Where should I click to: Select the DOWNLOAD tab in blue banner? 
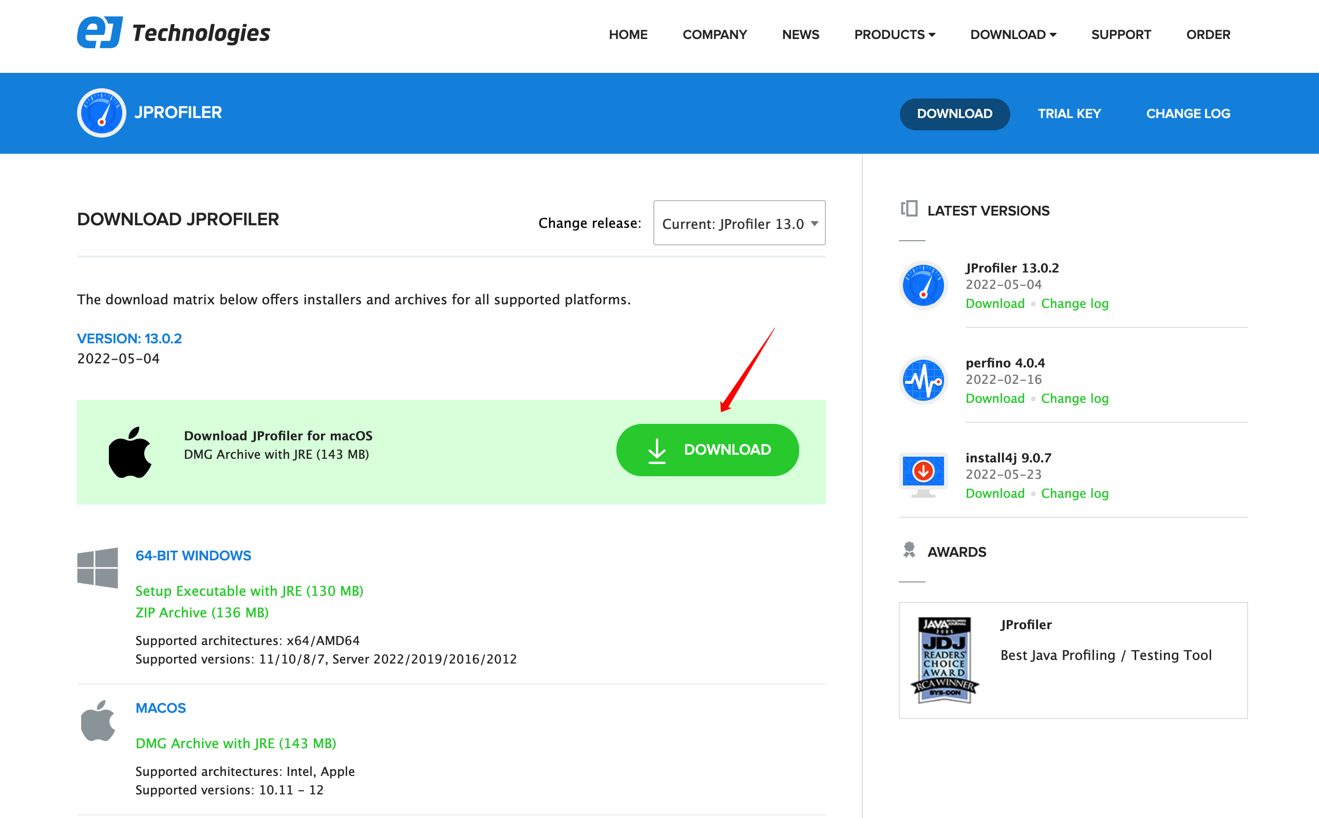click(x=955, y=113)
